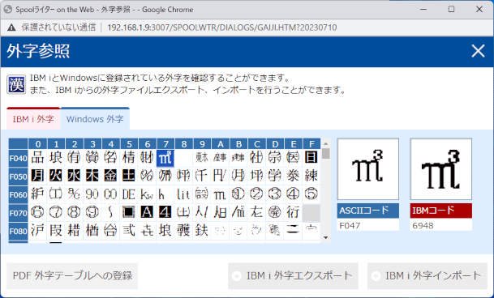Screen dimensions: 494x298
Task: Click IBM i 外字インポート button
Action: point(427,275)
